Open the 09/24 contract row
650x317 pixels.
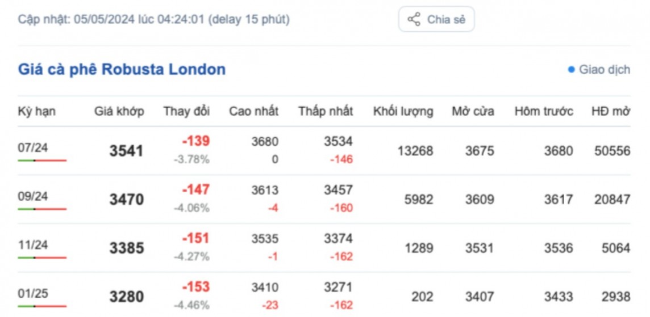pyautogui.click(x=33, y=196)
